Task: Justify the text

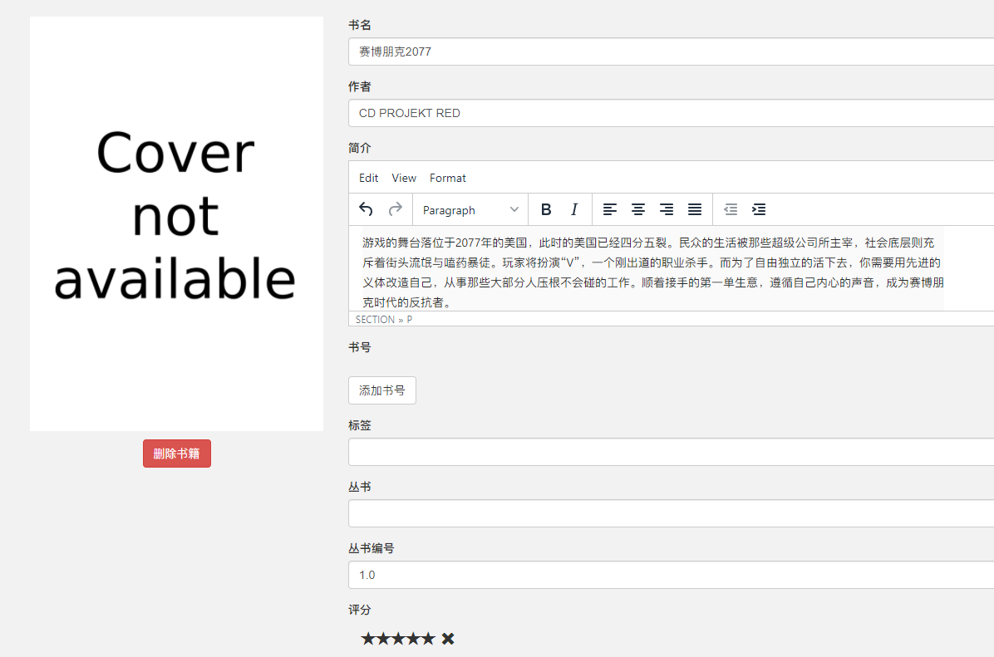Action: [695, 209]
